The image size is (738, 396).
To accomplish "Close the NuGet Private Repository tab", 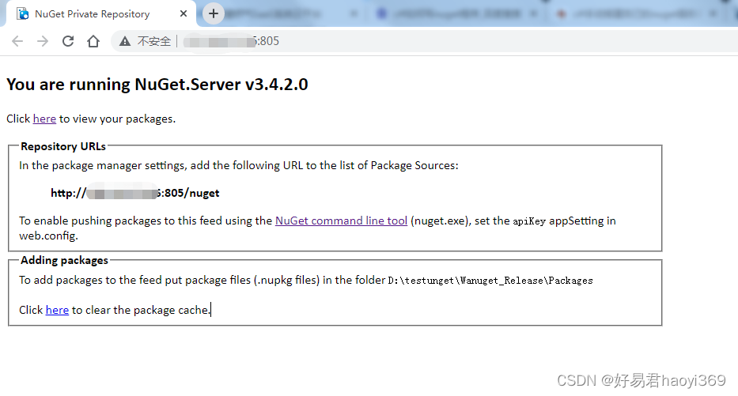I will pyautogui.click(x=184, y=13).
